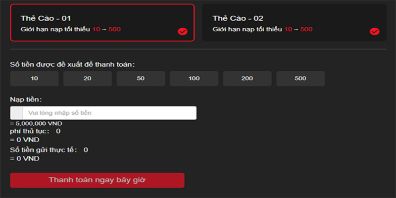
Task: Click the gray prefix box beside amount input
Action: point(16,113)
